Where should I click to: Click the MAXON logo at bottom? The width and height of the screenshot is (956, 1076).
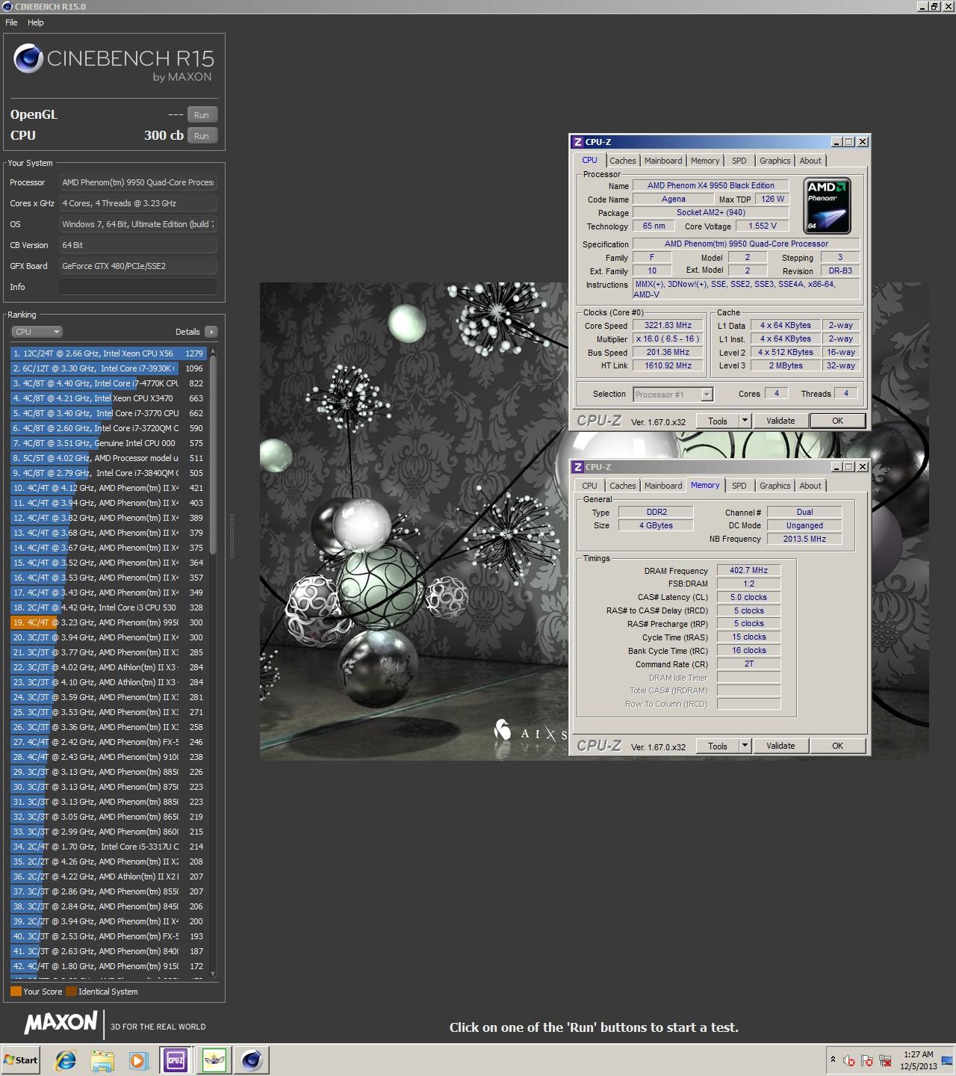[60, 1023]
